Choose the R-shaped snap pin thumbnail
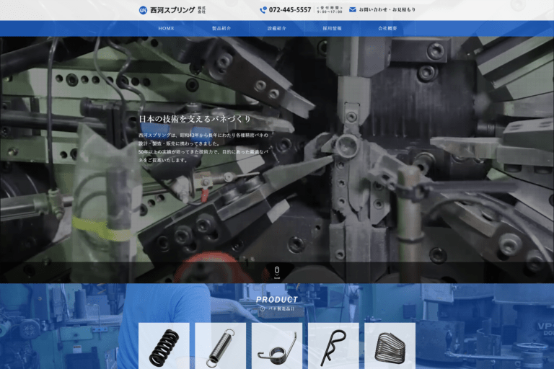 pos(333,346)
